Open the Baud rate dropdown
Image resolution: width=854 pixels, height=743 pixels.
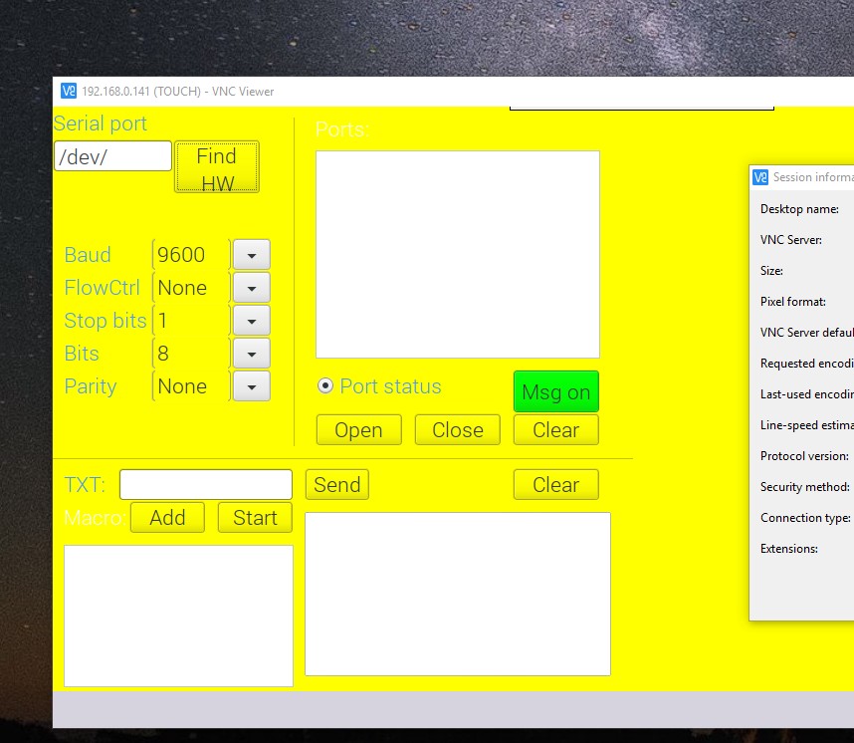pos(251,255)
